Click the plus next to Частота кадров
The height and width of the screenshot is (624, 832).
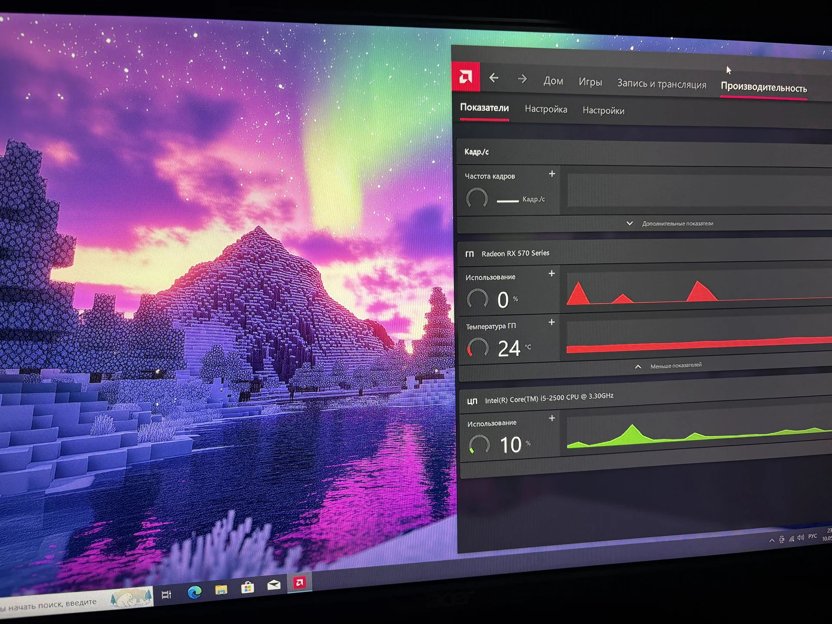tap(552, 174)
